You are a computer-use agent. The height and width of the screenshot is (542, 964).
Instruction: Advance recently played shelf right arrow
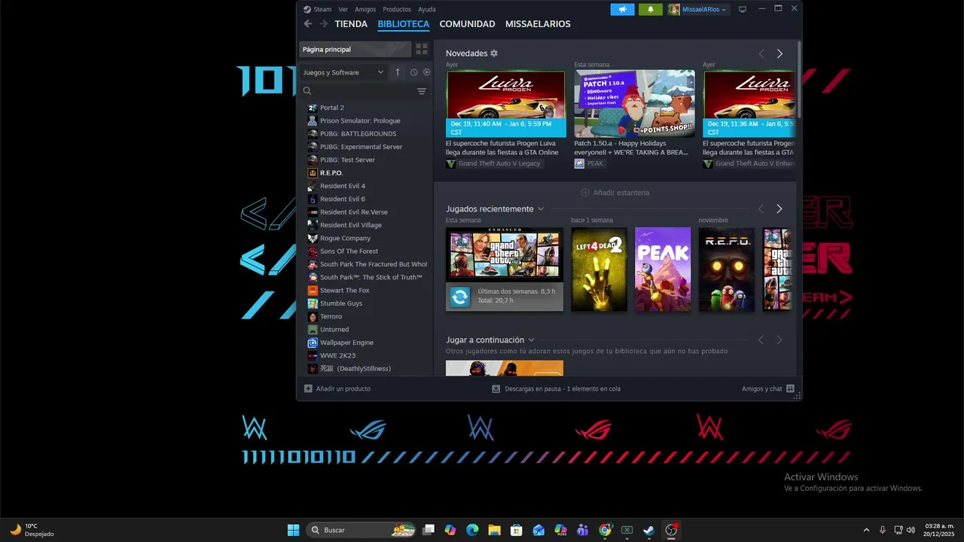[779, 209]
